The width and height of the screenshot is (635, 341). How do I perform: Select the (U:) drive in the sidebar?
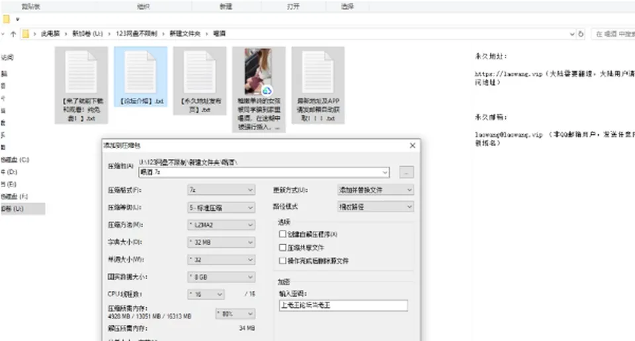[x=22, y=209]
